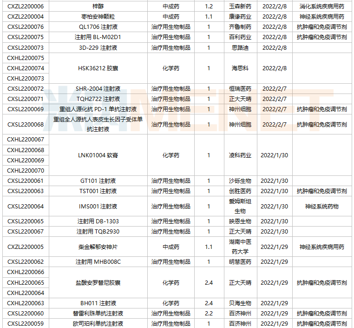Select acceptance number CXSL2200075
The image size is (354, 328).
(x=26, y=37)
